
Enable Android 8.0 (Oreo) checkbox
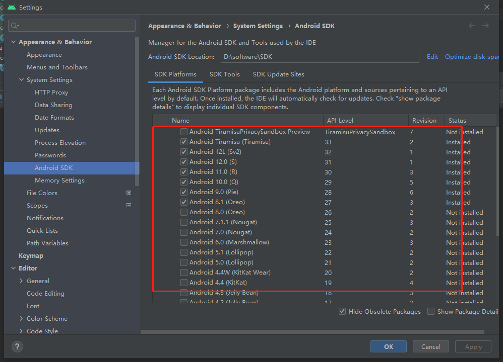[184, 212]
